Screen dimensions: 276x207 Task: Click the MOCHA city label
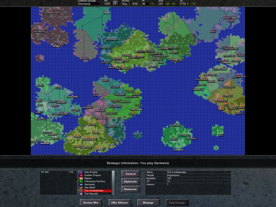(x=92, y=125)
